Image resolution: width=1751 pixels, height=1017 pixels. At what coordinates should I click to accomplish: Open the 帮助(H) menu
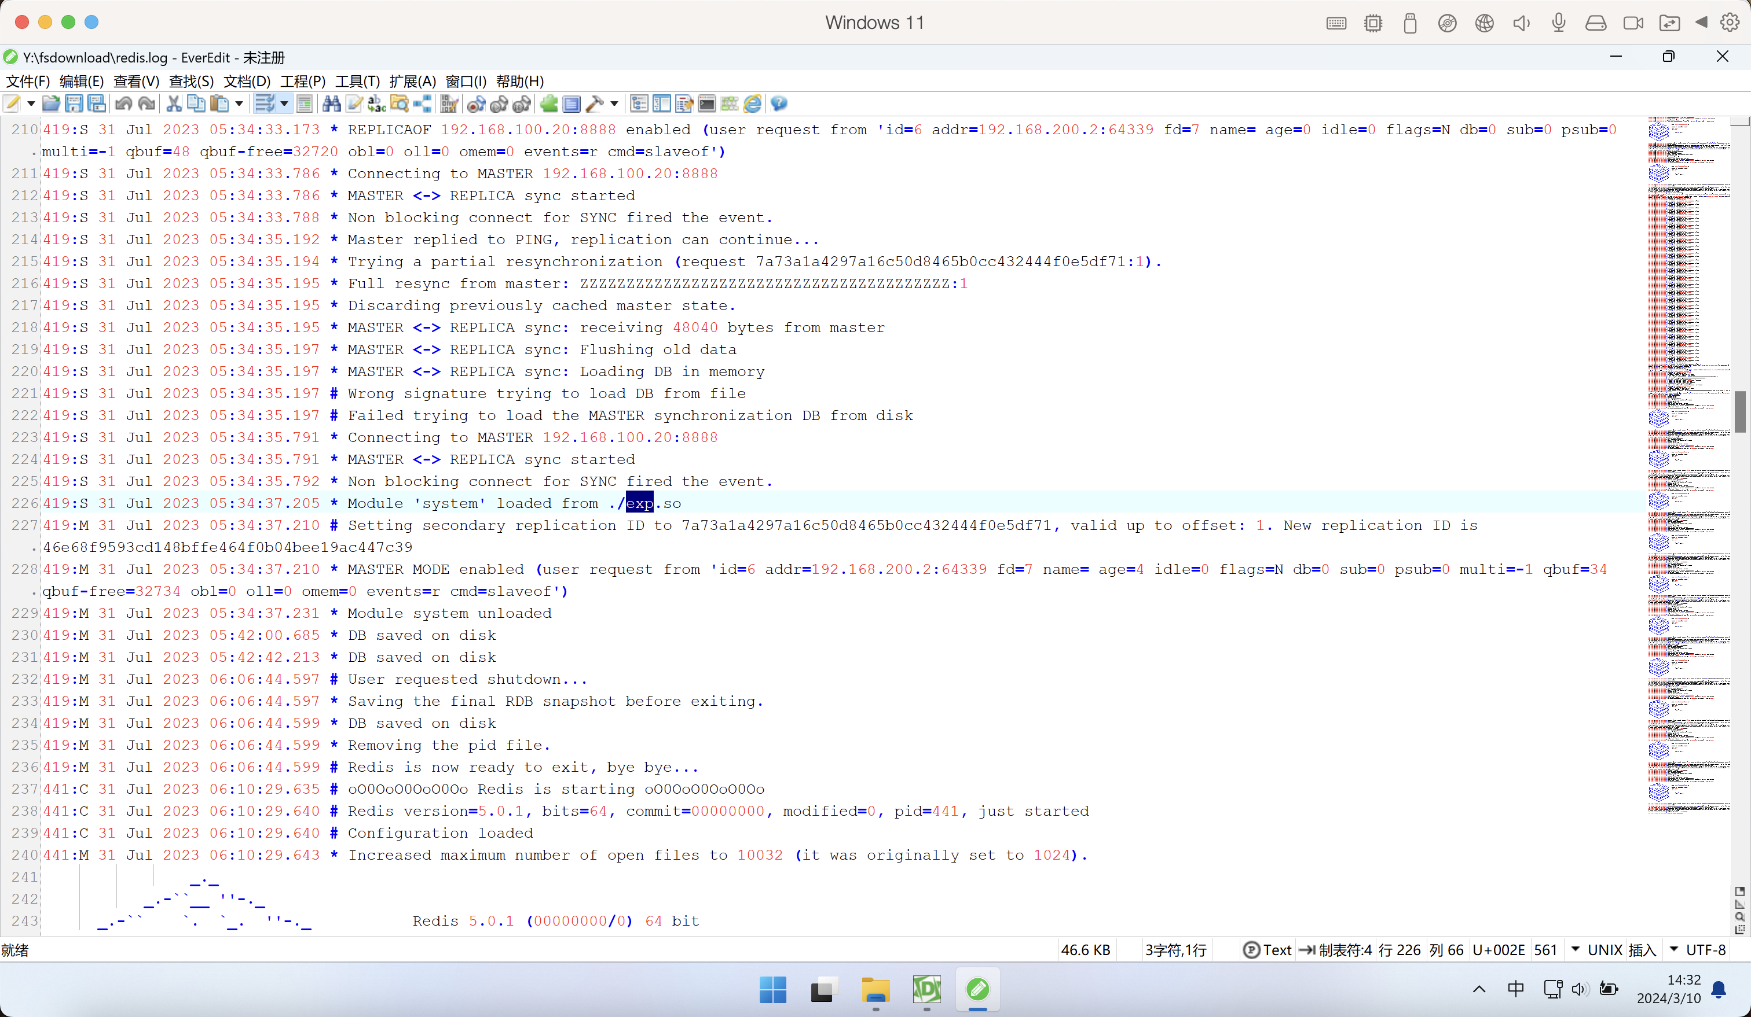tap(520, 81)
